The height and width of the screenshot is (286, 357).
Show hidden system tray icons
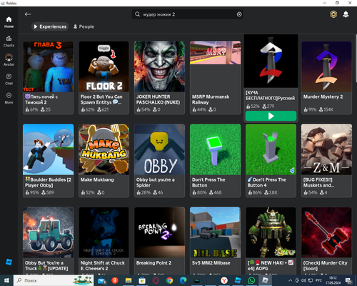(290, 280)
